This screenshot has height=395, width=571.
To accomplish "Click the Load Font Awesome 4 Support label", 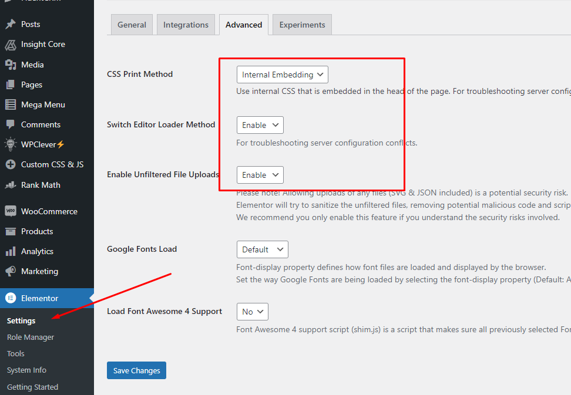I will point(164,311).
